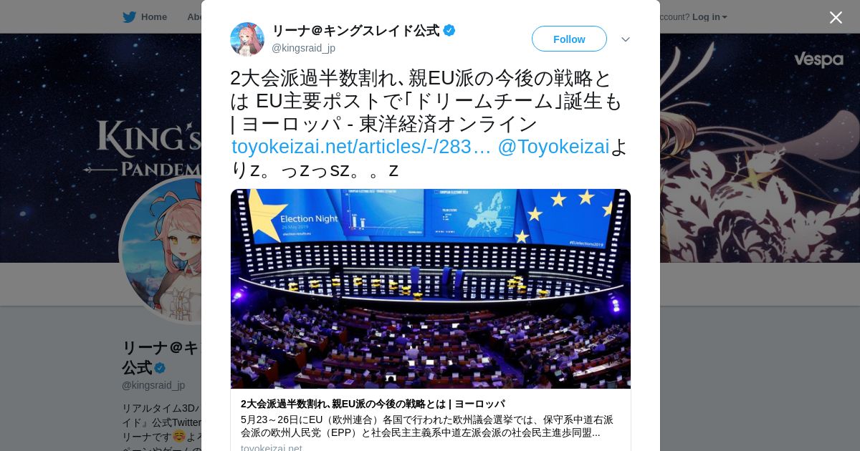Viewport: 860px width, 451px height.
Task: Expand the tweet options chevron menu
Action: click(626, 39)
